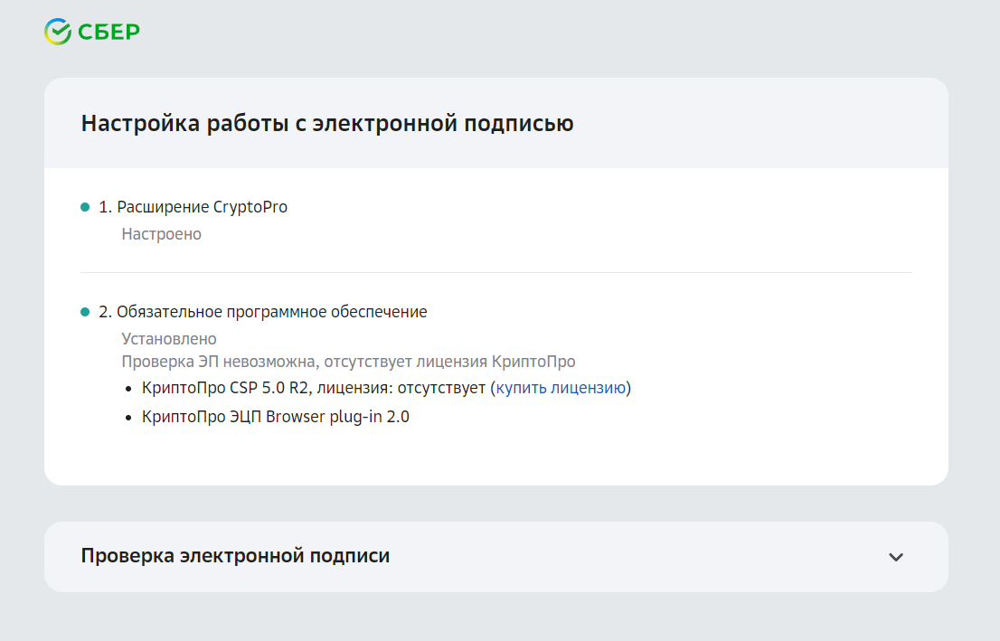Click the divider line between the two steps
1000x641 pixels.
[495, 272]
